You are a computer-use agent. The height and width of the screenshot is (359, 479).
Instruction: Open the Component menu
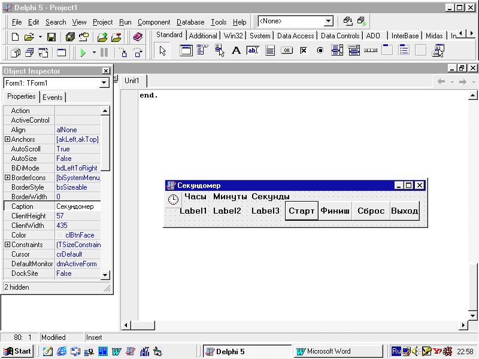154,22
